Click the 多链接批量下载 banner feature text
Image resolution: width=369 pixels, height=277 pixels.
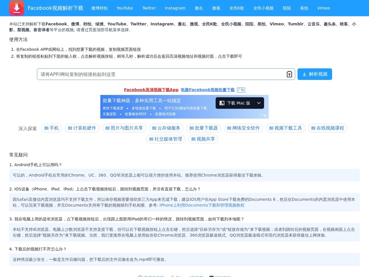pos(144,108)
